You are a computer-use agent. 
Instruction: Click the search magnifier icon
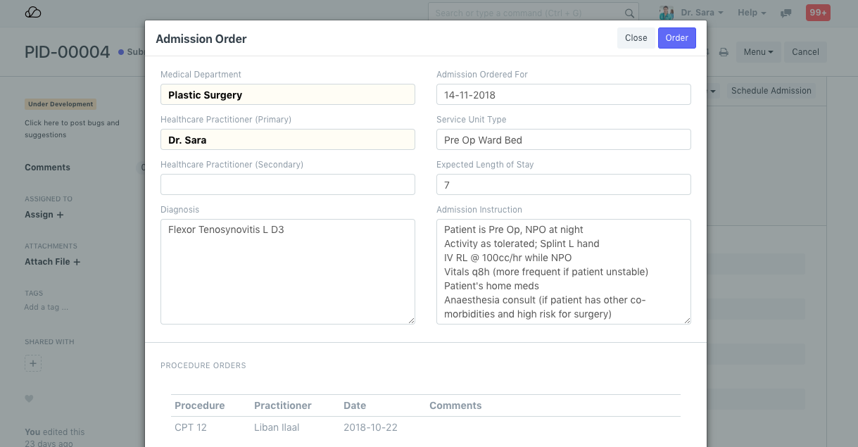[x=629, y=13]
